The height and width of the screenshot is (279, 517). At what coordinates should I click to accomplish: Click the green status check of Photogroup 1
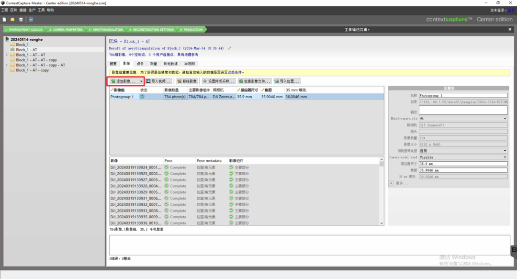[x=142, y=97]
